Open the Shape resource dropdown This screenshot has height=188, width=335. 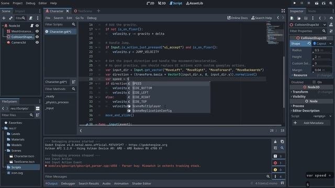click(x=330, y=43)
